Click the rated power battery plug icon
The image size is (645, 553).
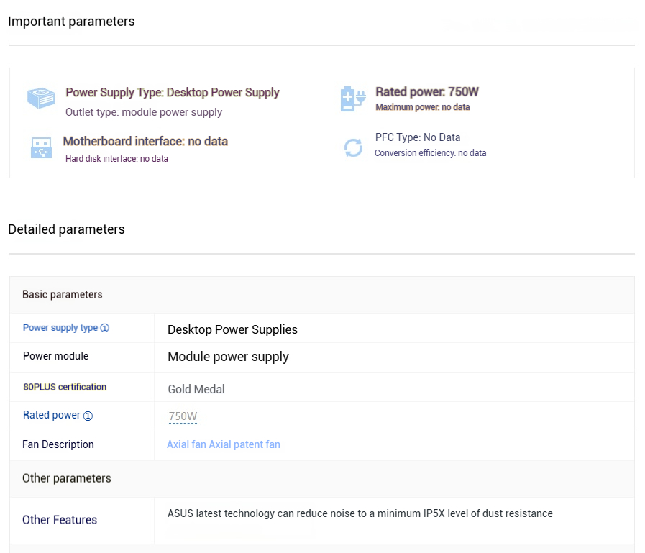(x=353, y=99)
